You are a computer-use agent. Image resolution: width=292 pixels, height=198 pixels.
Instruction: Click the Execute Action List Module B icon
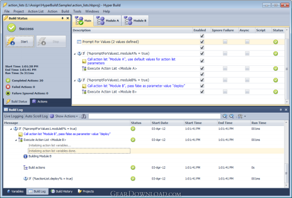coord(84,92)
